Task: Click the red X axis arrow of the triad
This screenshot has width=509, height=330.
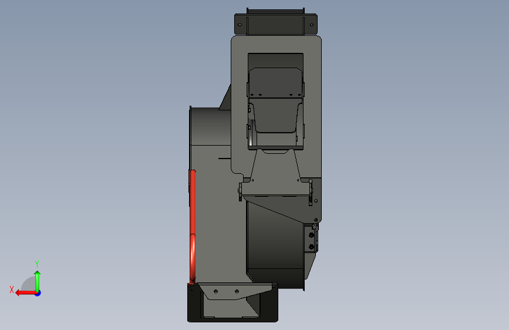Action: [26, 293]
